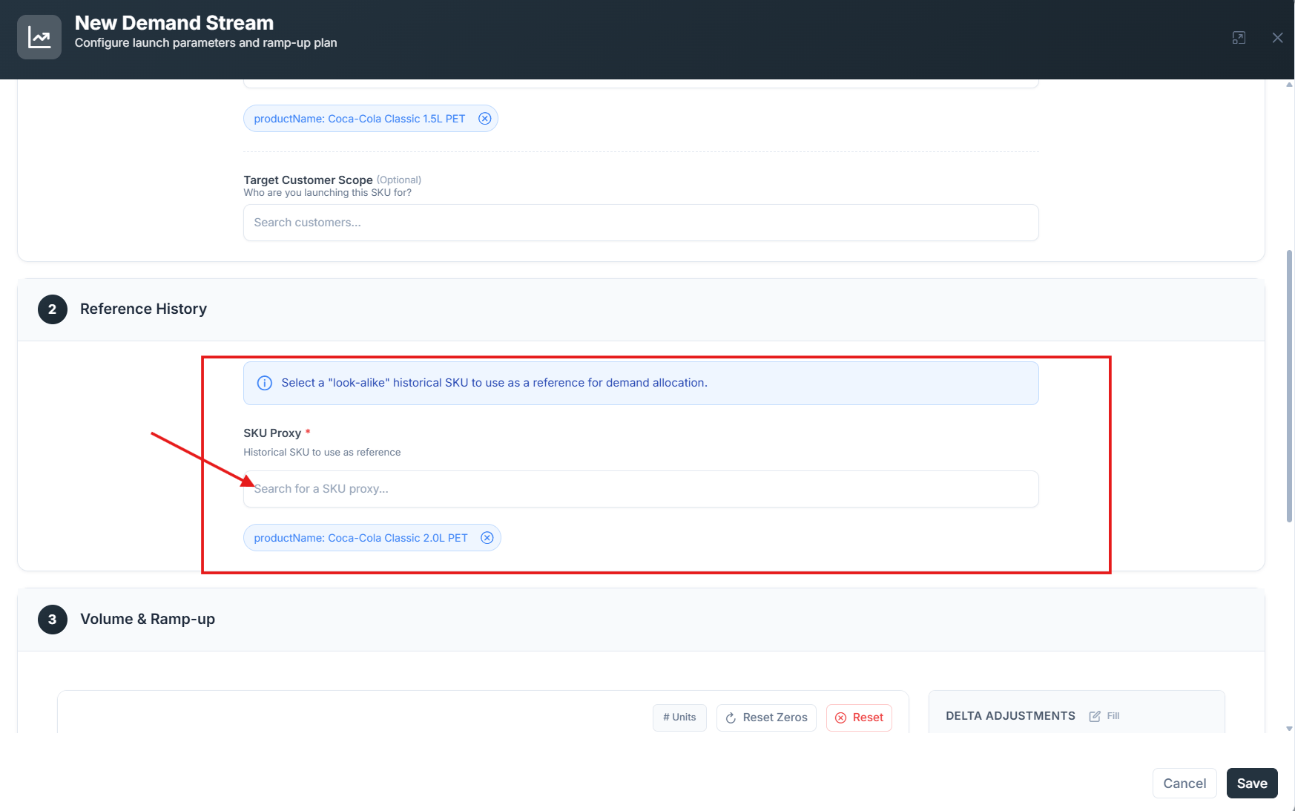
Task: Close the New Demand Stream dialog
Action: point(1277,38)
